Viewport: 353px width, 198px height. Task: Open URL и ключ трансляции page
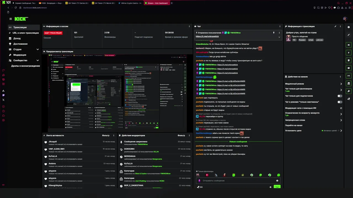[24, 33]
